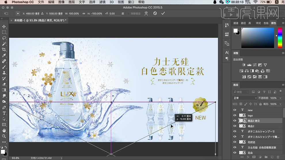Expand the collapsed toolbar double arrows

(x=2, y=19)
